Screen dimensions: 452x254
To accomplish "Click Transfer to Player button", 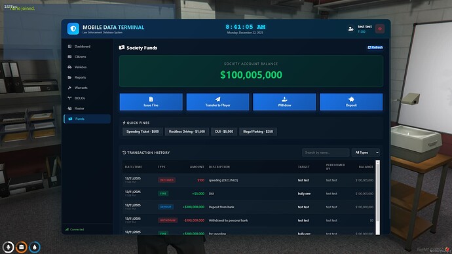I will click(x=217, y=102).
